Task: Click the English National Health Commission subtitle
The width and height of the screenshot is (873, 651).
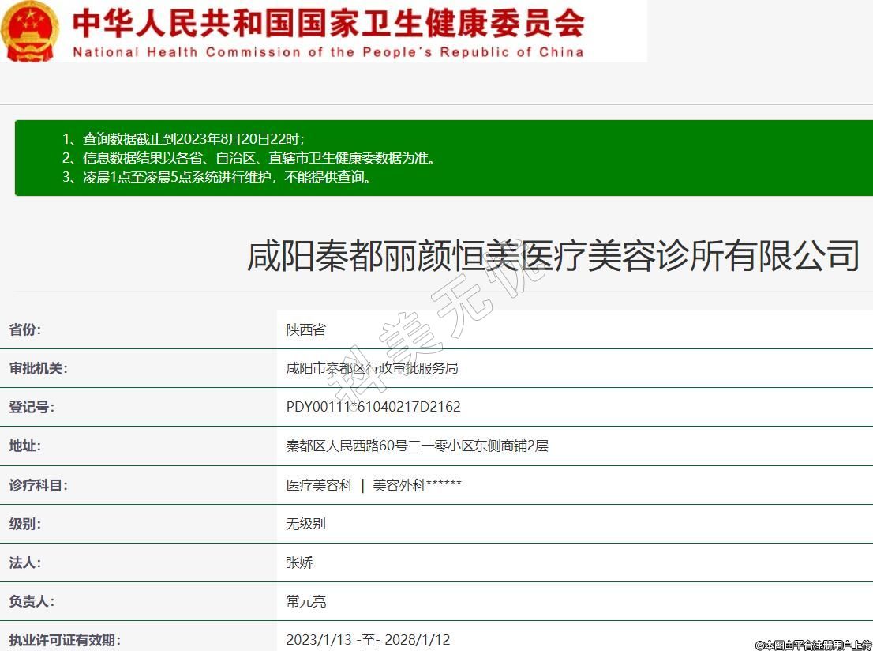Action: (328, 53)
